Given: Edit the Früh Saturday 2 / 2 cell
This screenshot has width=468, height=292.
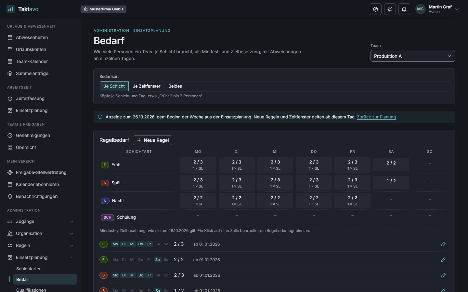Looking at the screenshot, I should pos(391,164).
